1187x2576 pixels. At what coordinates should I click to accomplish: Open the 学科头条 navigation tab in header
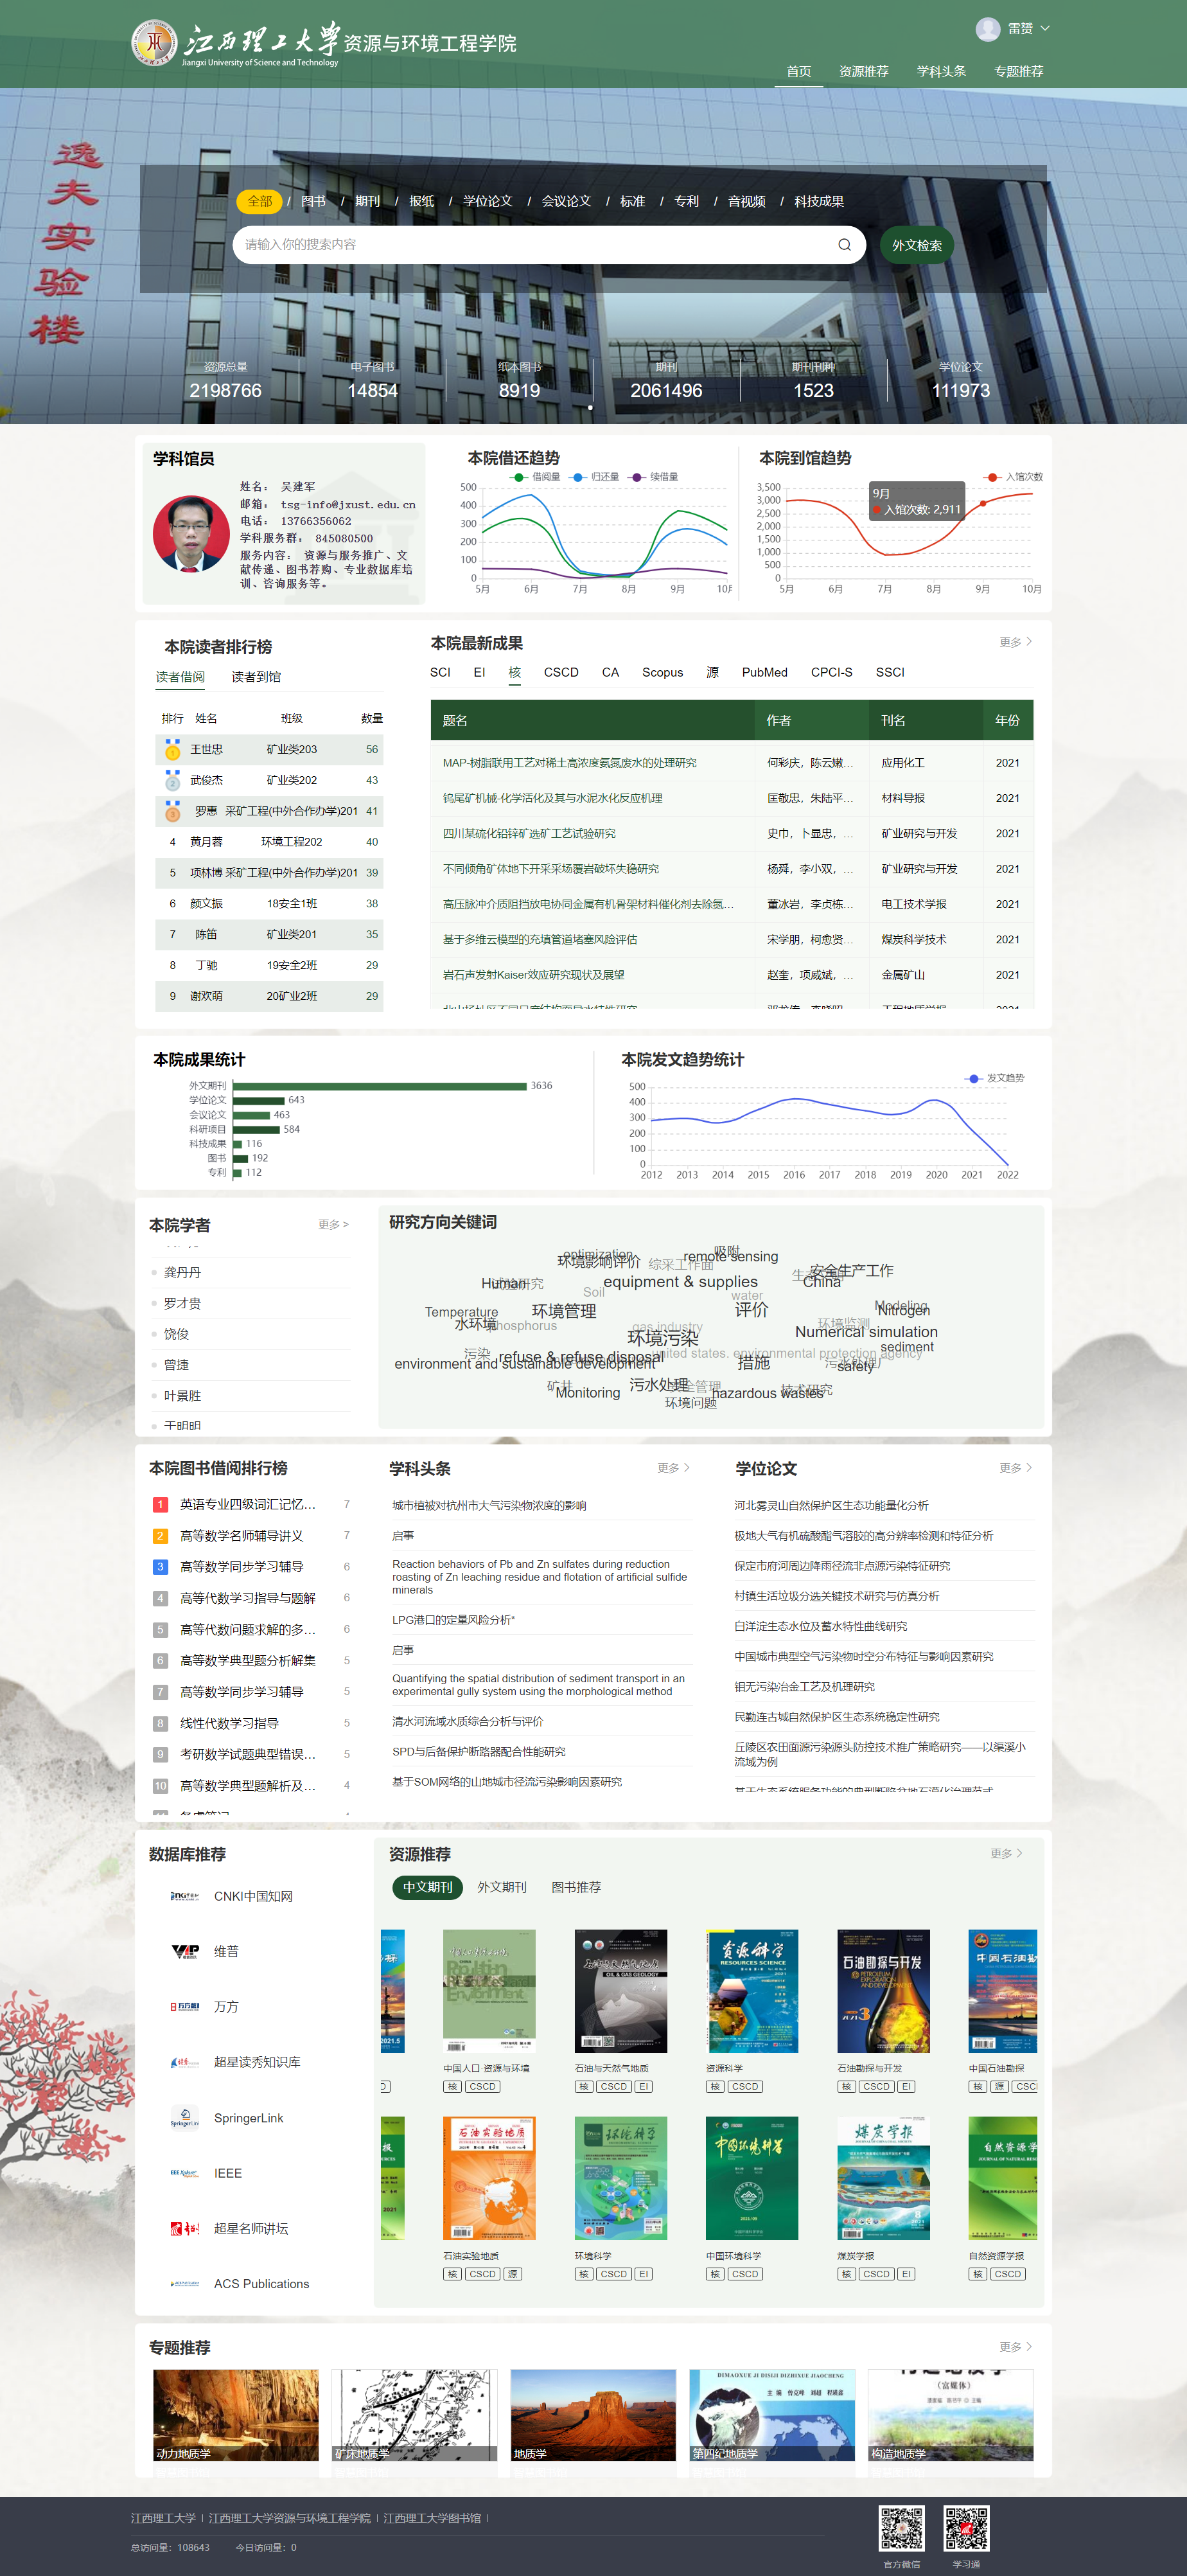[941, 71]
